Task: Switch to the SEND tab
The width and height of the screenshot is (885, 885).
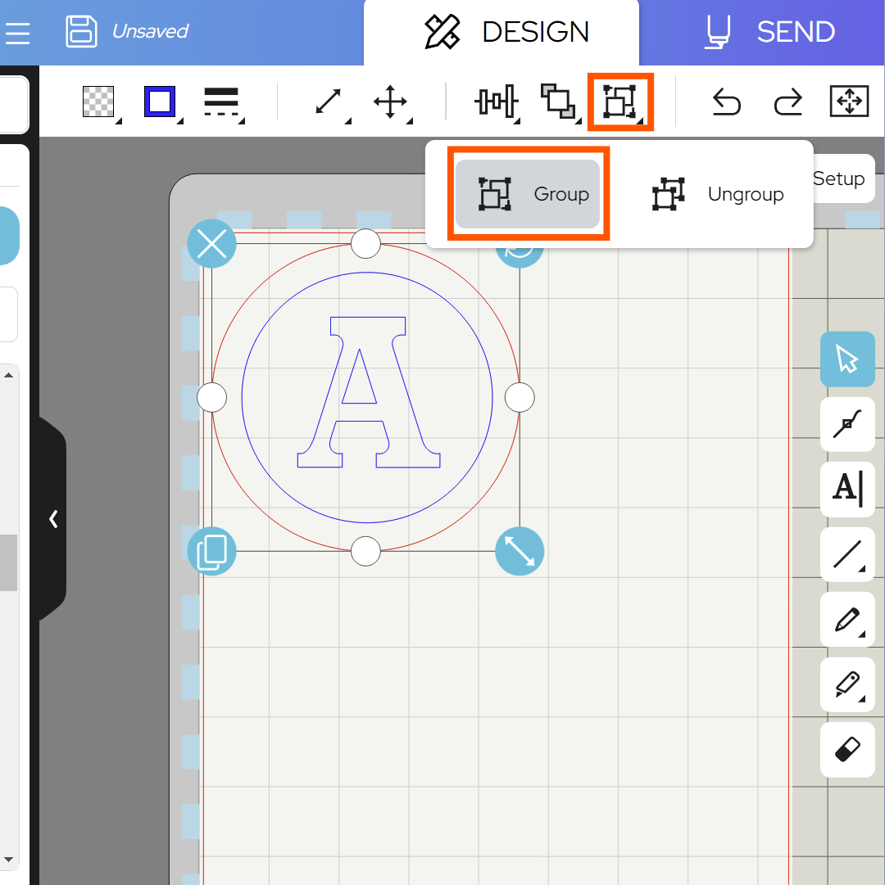Action: click(770, 32)
